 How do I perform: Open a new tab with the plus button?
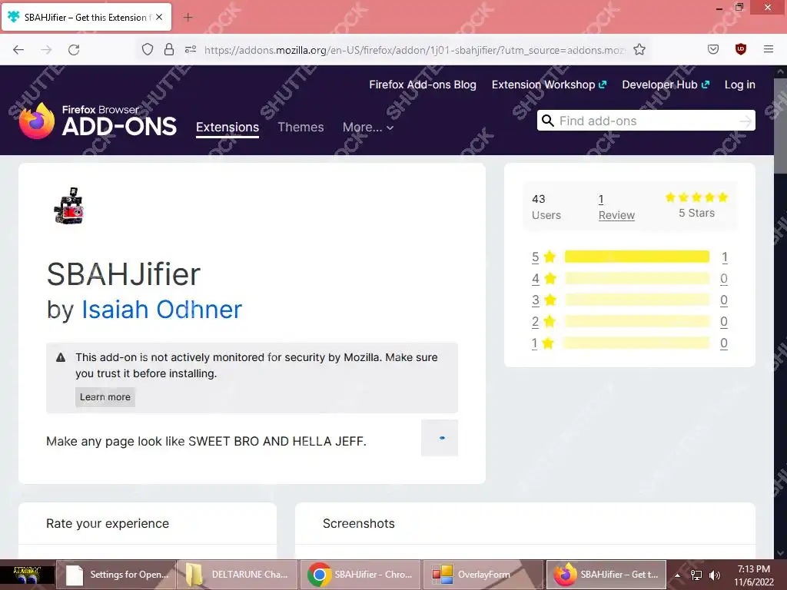(188, 18)
